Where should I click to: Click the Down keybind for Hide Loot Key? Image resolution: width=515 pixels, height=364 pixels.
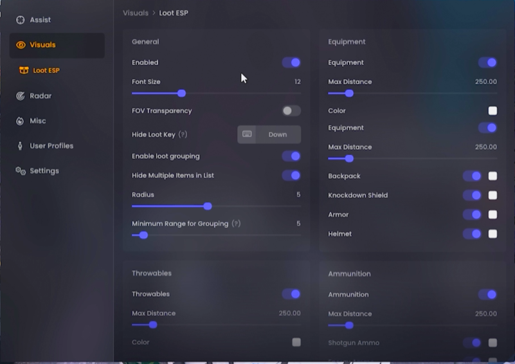click(x=278, y=134)
